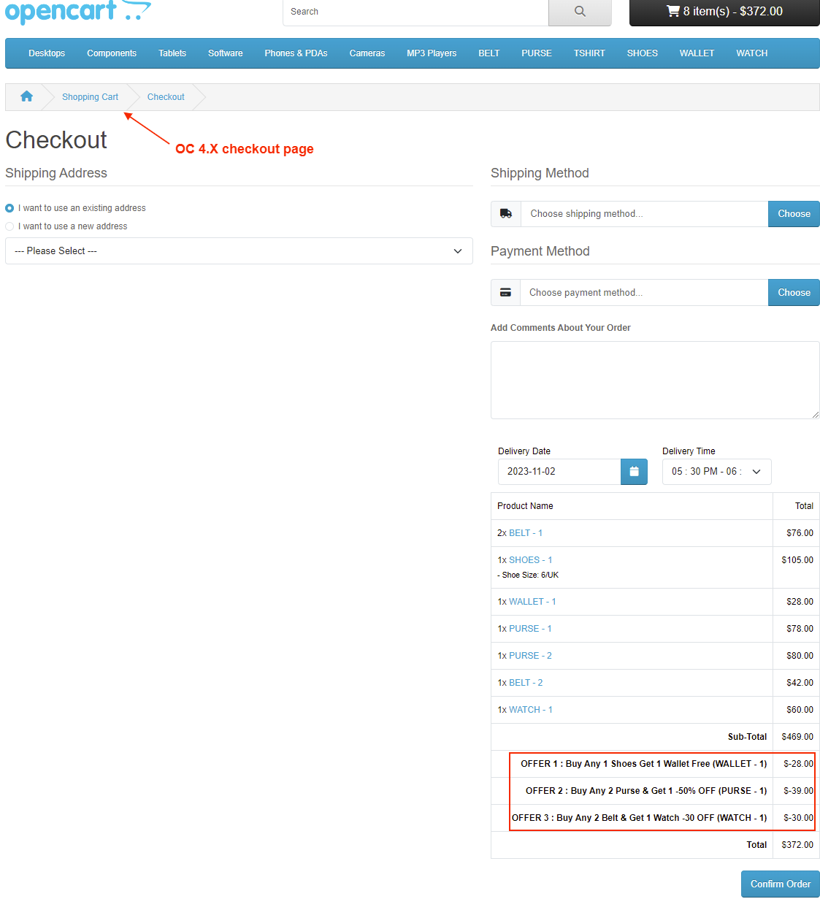
Task: Click the Shopping Cart breadcrumb link
Action: 90,97
